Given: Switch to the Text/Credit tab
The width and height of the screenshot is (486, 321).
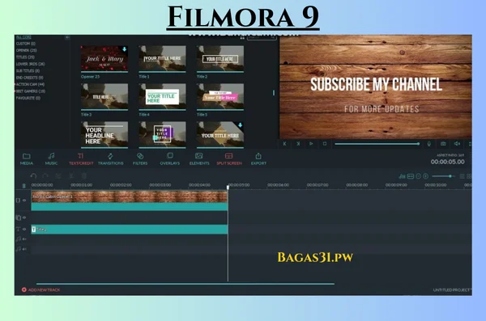Looking at the screenshot, I should (80, 158).
